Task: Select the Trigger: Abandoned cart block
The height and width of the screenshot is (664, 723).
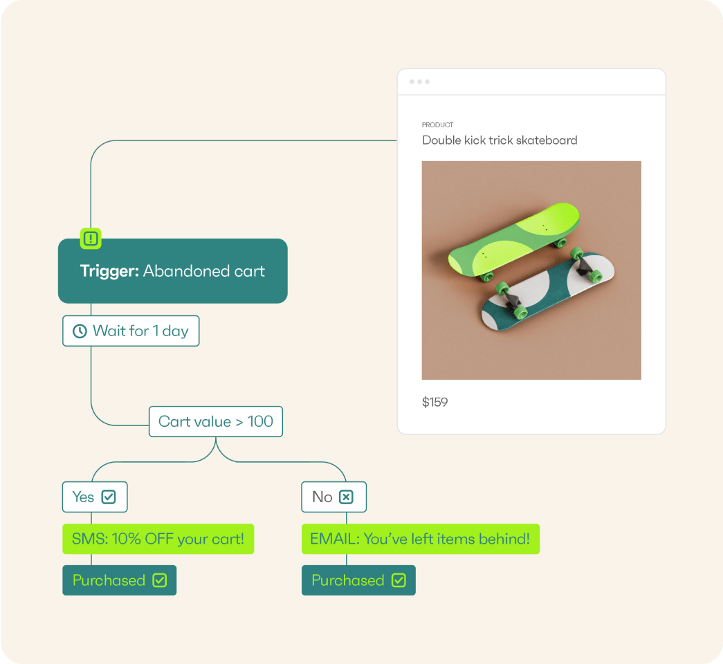Action: point(173,270)
